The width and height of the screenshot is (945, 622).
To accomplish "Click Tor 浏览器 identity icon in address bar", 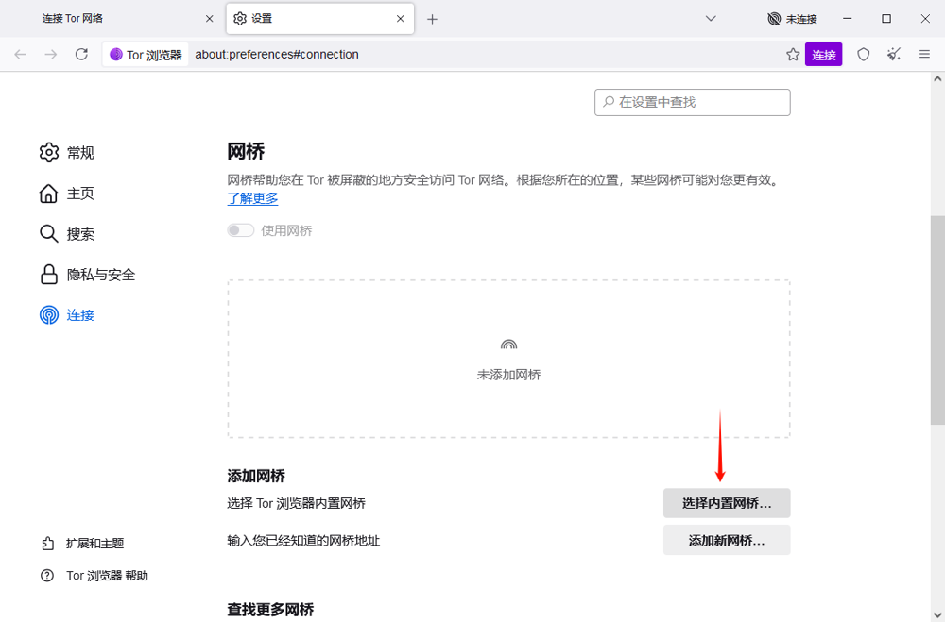I will click(146, 55).
